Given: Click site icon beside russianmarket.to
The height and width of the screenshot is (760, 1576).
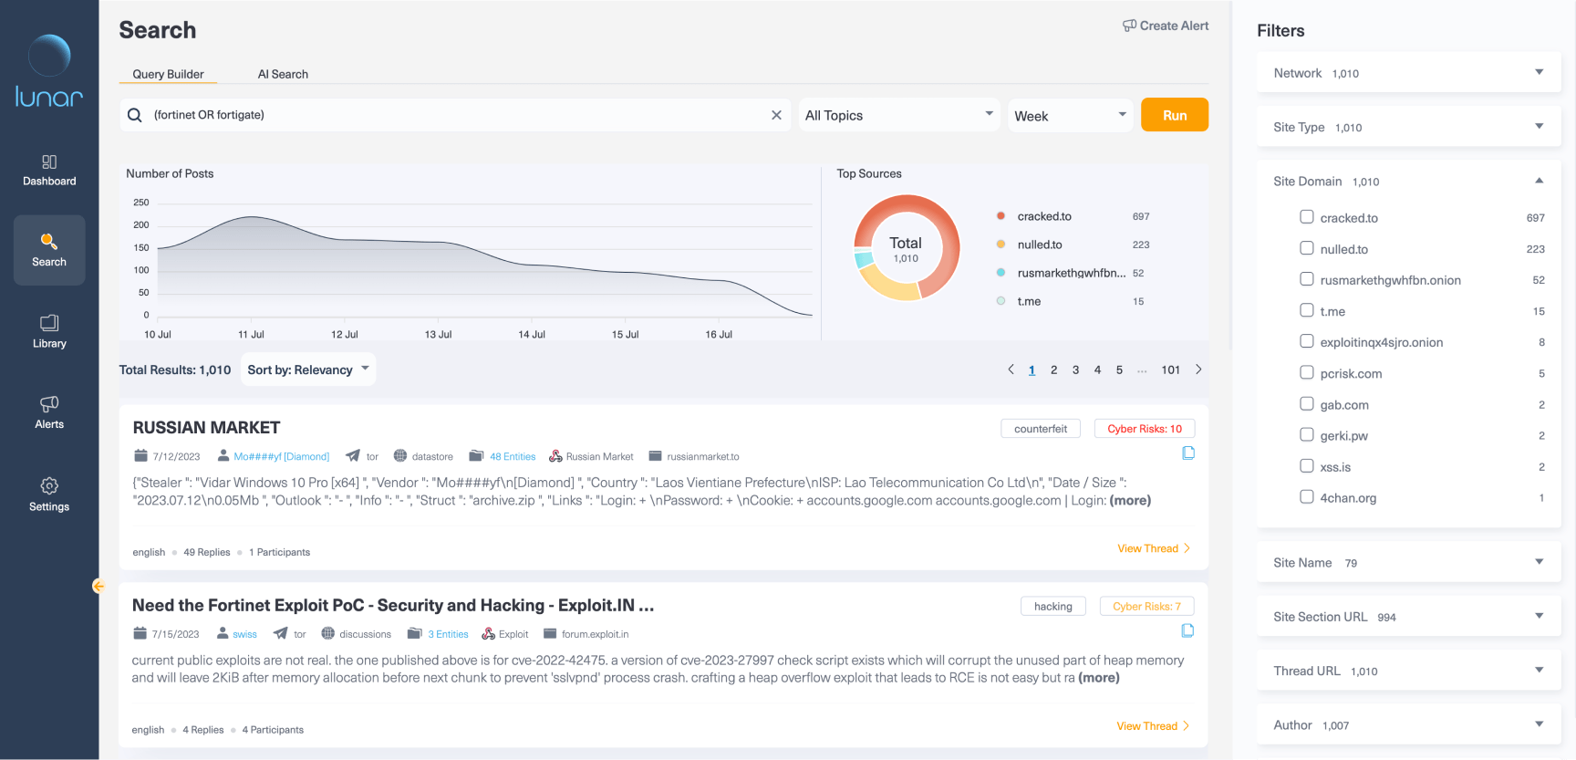Looking at the screenshot, I should 655,455.
